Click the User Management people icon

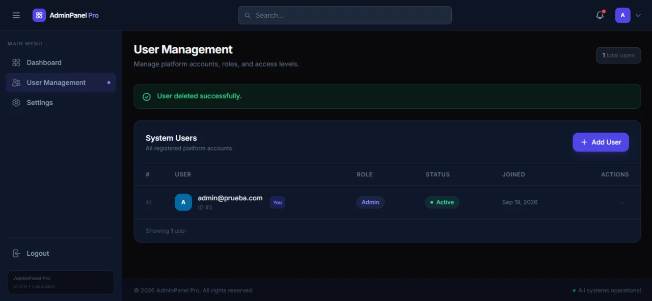point(16,82)
